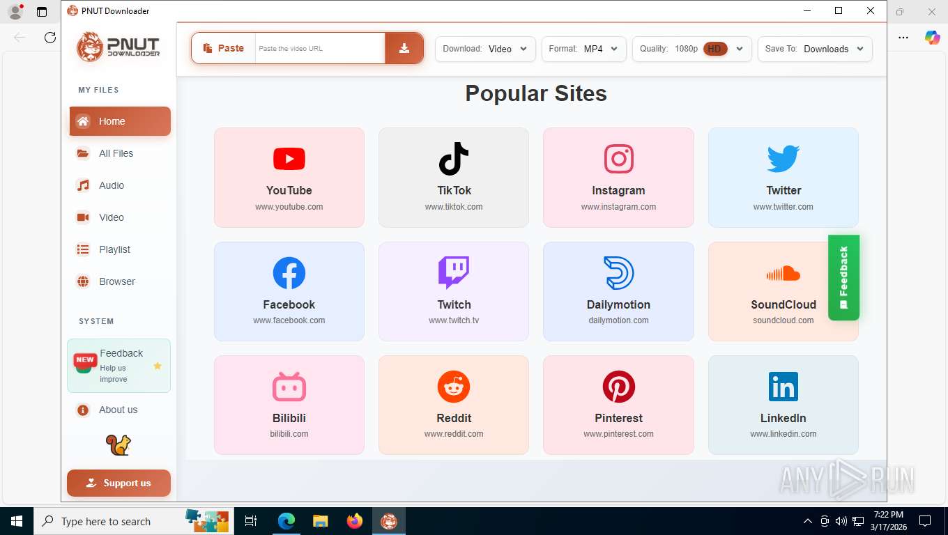Click the LinkedIn logo icon
Image resolution: width=948 pixels, height=535 pixels.
(783, 387)
